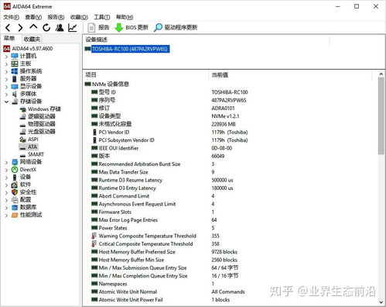Click the 驱动程序更新 magnifier icon
Viewport: 386px width, 307px height.
[158, 27]
